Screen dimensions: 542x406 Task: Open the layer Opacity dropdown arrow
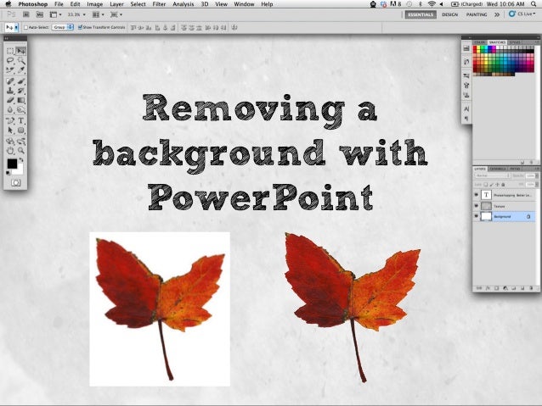coord(536,175)
